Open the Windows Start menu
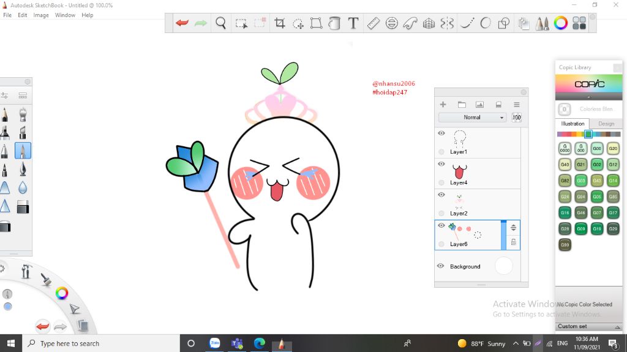The width and height of the screenshot is (627, 352). (11, 343)
